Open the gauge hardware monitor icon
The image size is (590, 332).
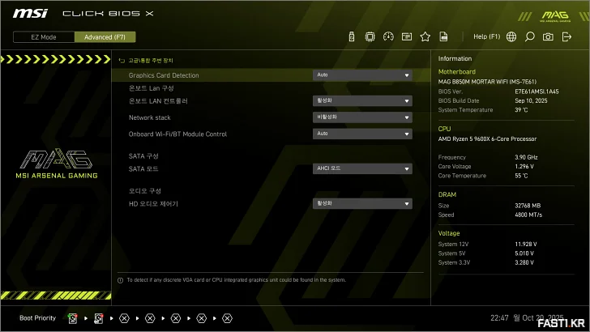pyautogui.click(x=388, y=37)
